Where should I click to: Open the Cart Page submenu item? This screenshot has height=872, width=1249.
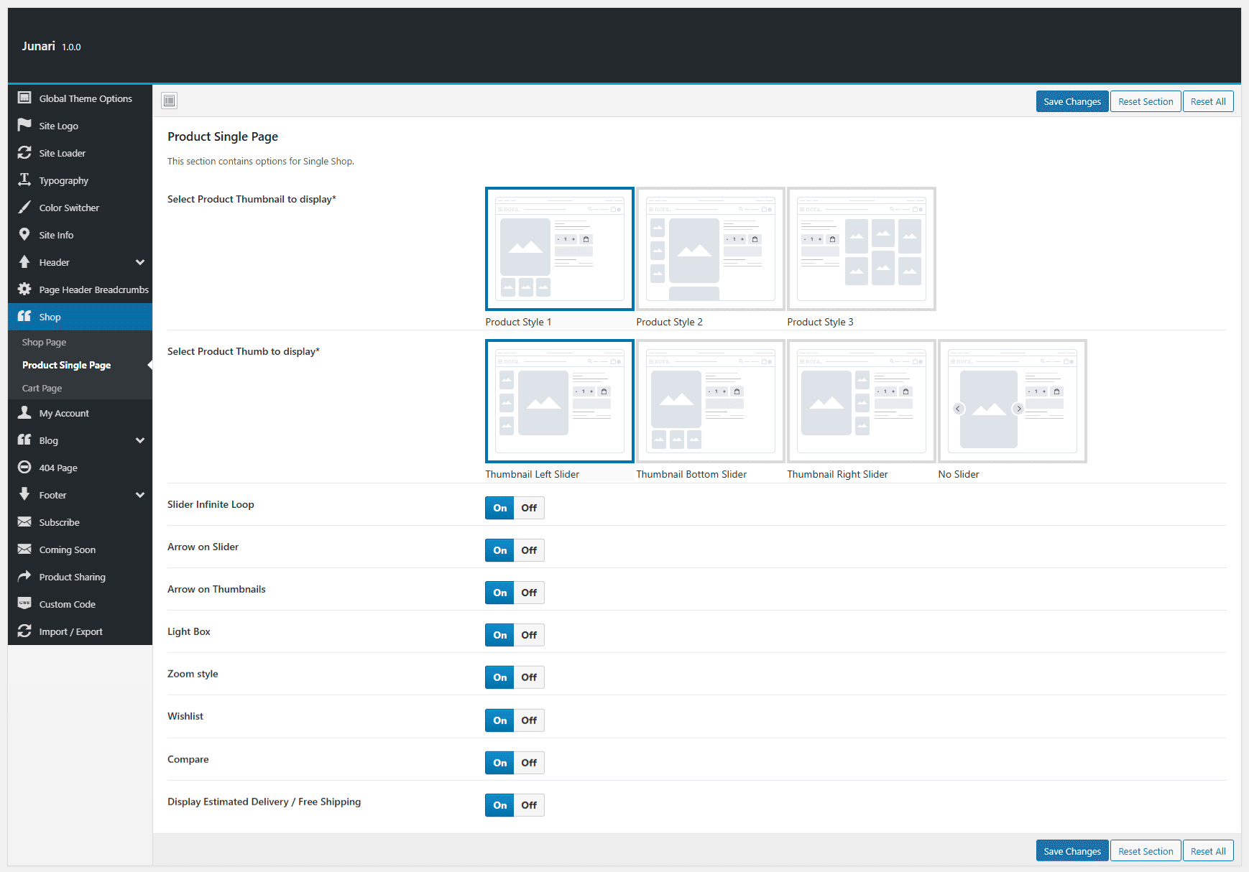pos(42,388)
